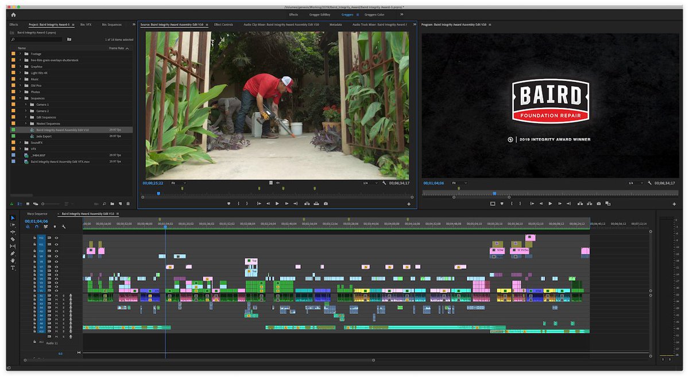The height and width of the screenshot is (378, 689).
Task: Select Gregger EditBay workspace
Action: (x=320, y=14)
